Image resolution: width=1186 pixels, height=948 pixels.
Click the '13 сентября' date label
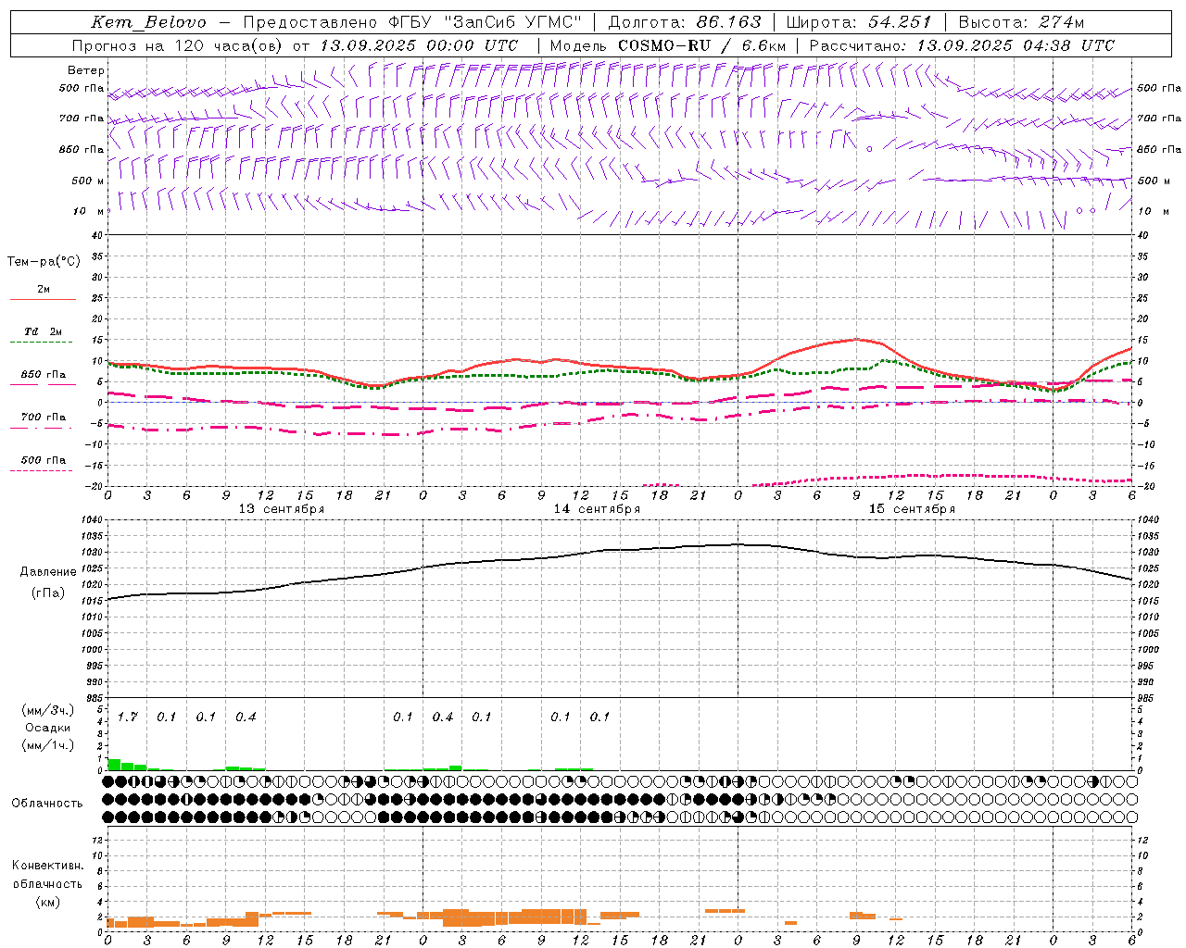(282, 509)
